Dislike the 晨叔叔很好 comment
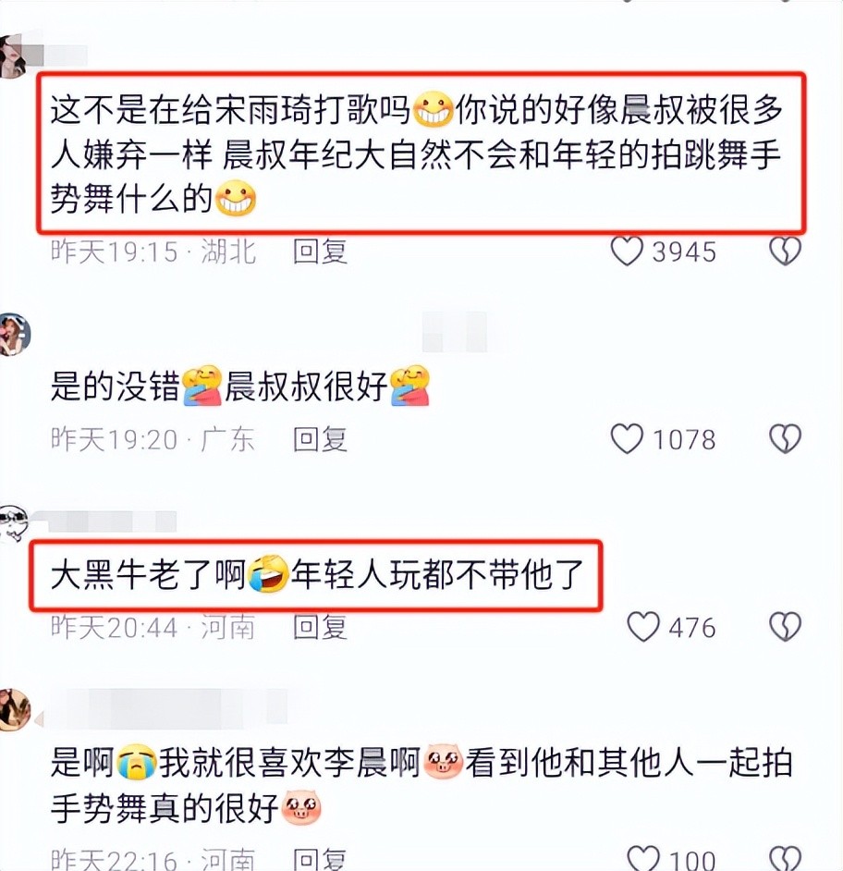The width and height of the screenshot is (843, 871). [785, 439]
